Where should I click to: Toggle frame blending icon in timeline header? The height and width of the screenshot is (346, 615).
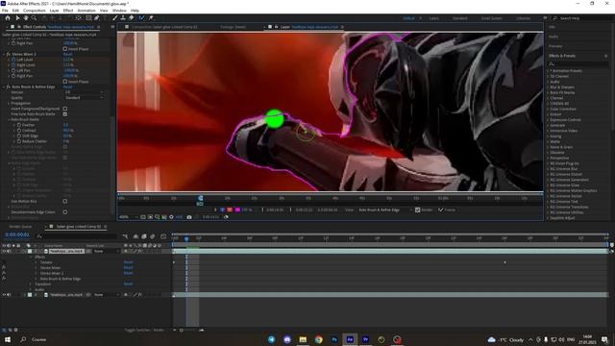(x=144, y=236)
